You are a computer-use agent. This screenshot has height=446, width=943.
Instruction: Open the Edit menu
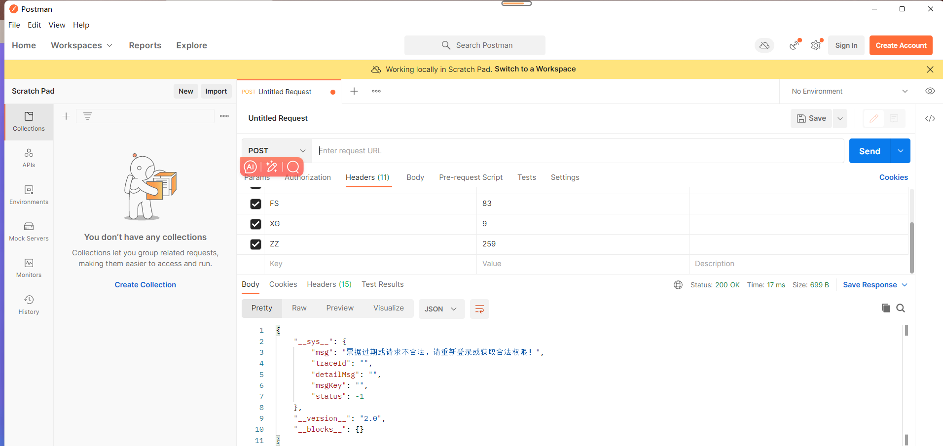35,25
